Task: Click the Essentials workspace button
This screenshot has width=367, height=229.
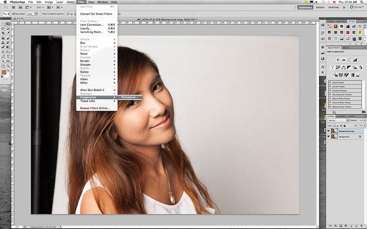Action: click(305, 7)
